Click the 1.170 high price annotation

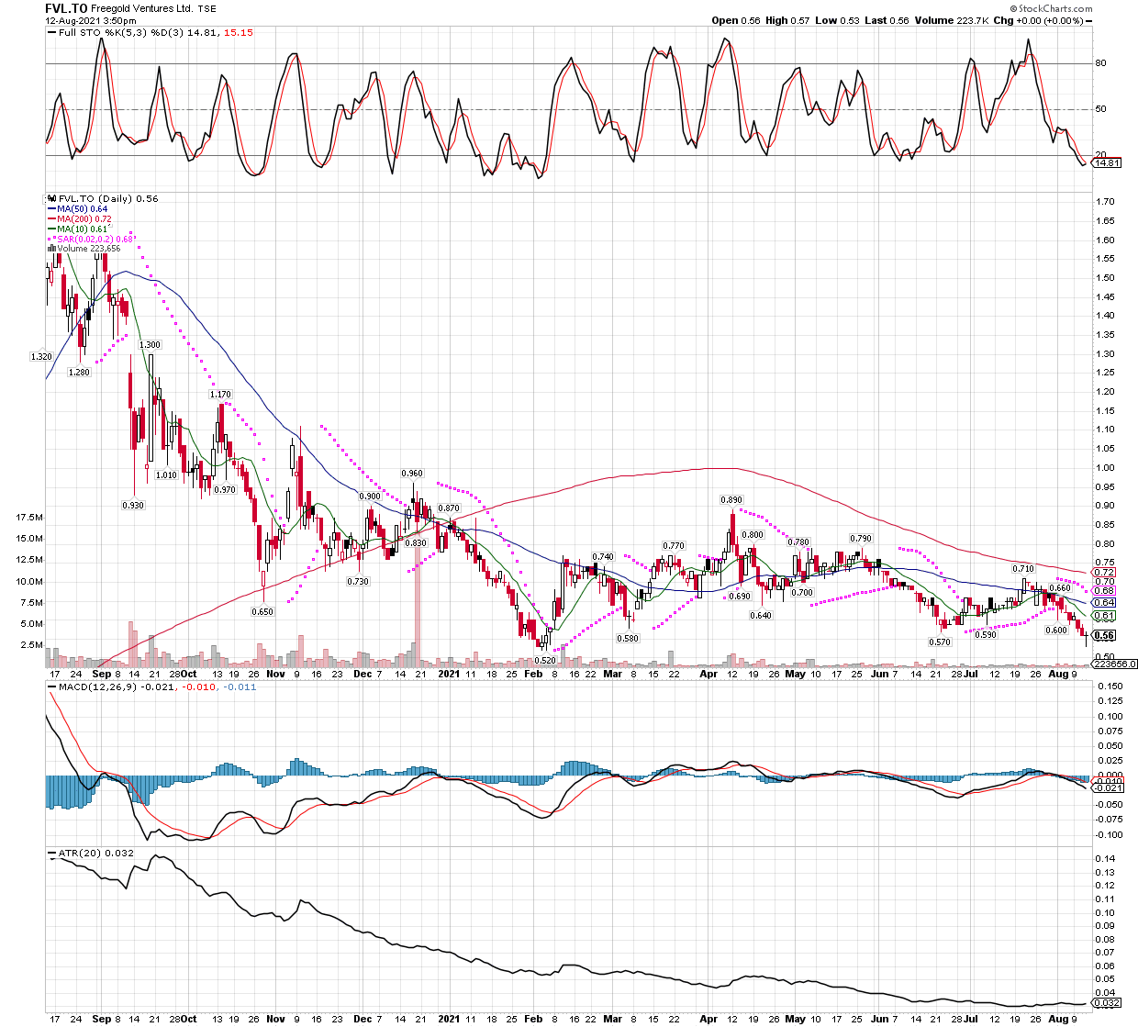pyautogui.click(x=220, y=395)
